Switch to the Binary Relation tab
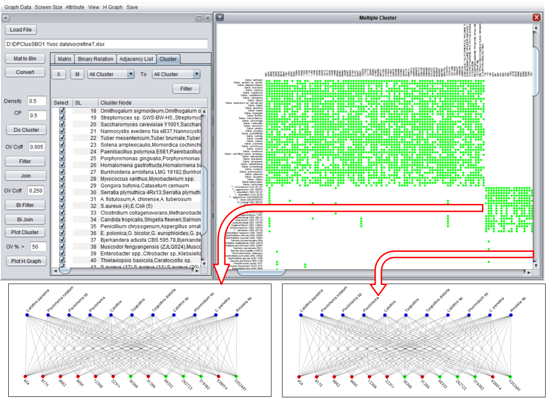Viewport: 547px width, 401px height. pos(95,59)
